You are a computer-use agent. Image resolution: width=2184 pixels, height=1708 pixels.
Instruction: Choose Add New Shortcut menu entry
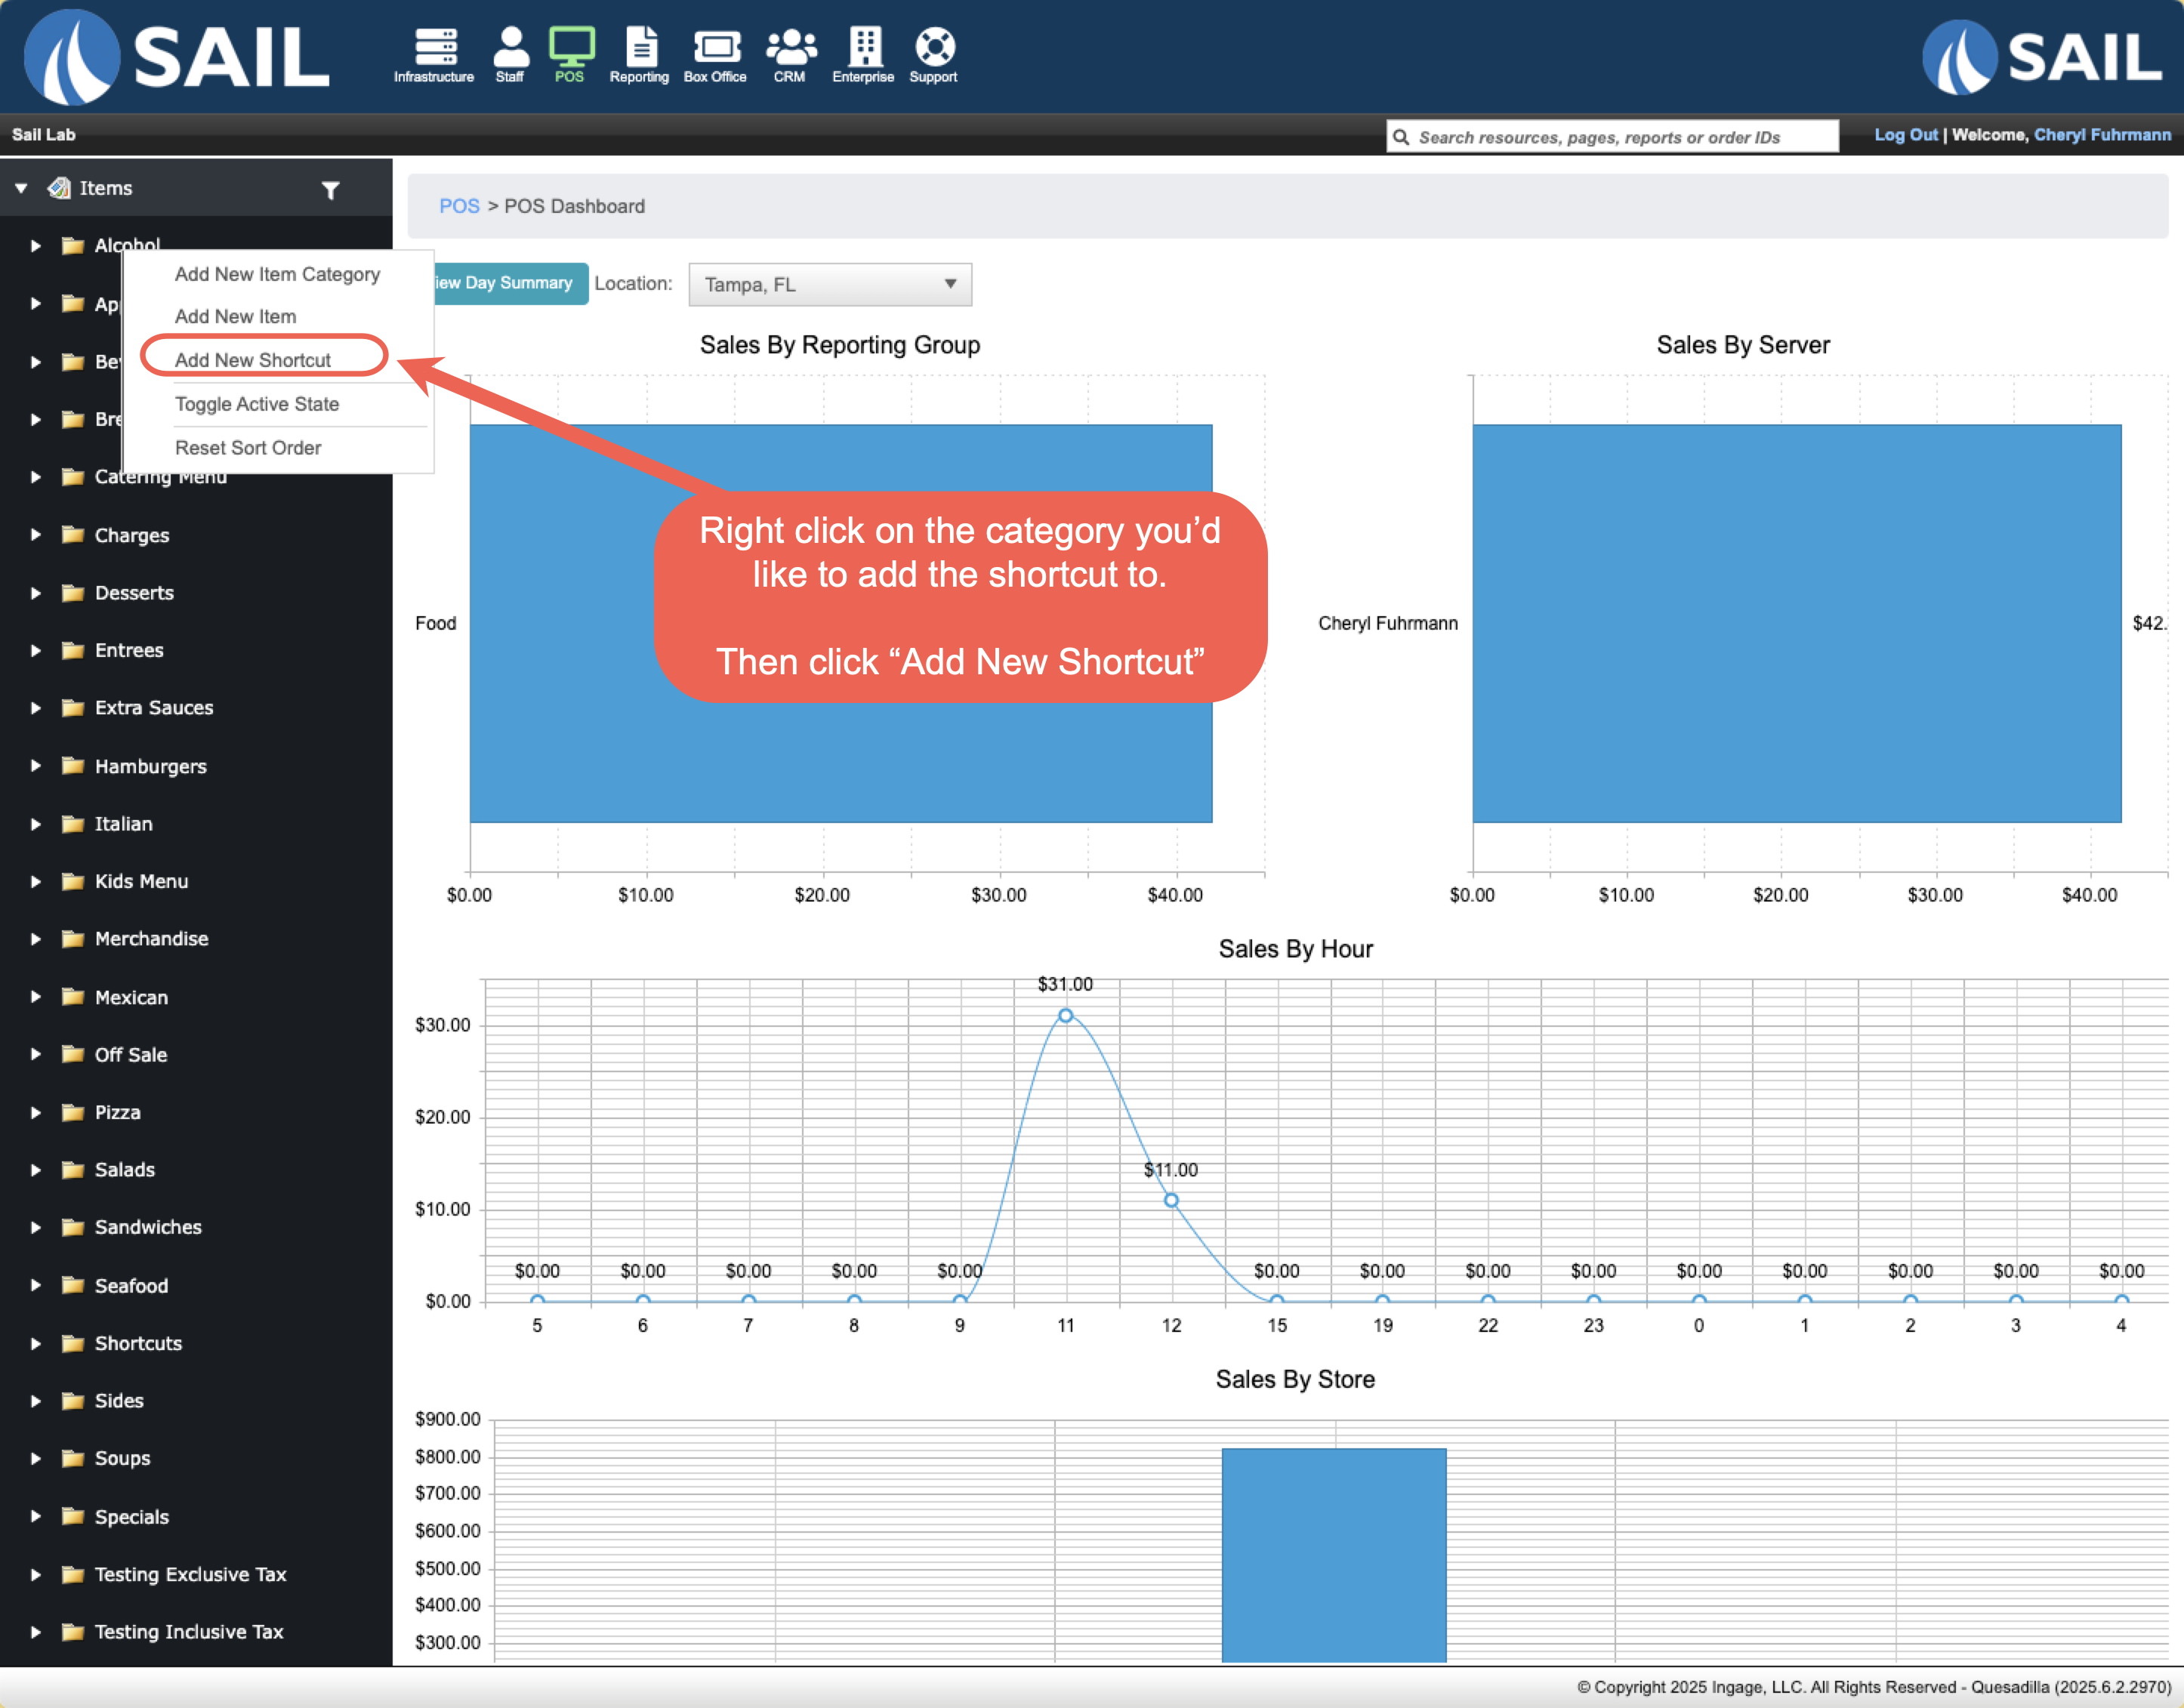(253, 360)
